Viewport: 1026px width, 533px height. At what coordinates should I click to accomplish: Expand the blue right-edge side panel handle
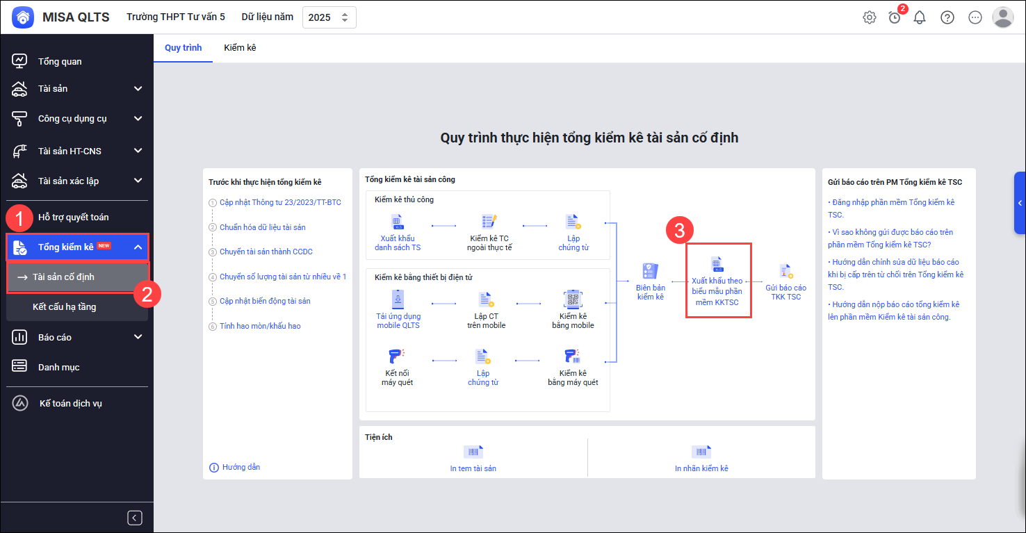coord(1020,203)
